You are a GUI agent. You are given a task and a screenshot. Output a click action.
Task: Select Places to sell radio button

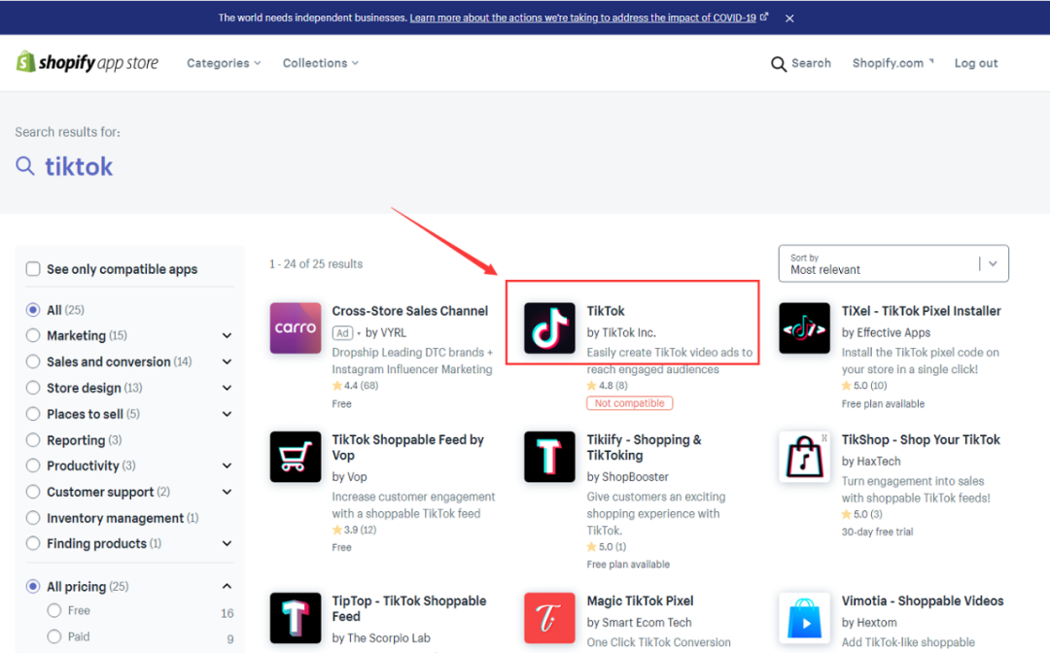(33, 414)
